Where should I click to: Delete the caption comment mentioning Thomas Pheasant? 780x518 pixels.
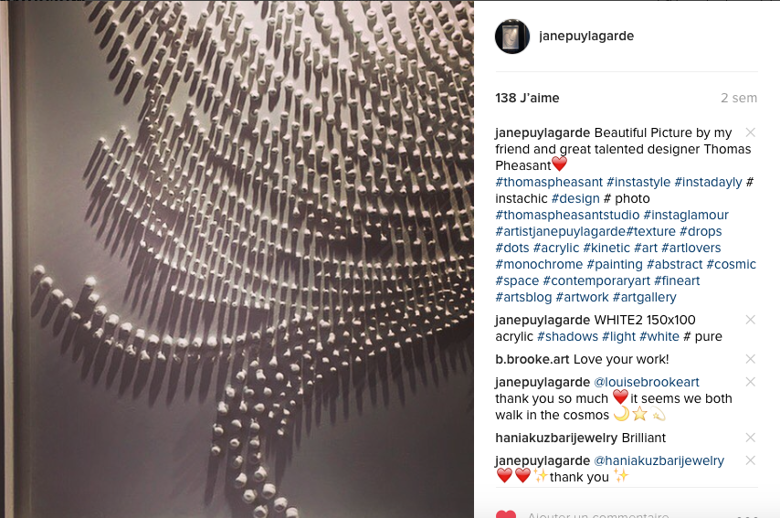[x=750, y=132]
